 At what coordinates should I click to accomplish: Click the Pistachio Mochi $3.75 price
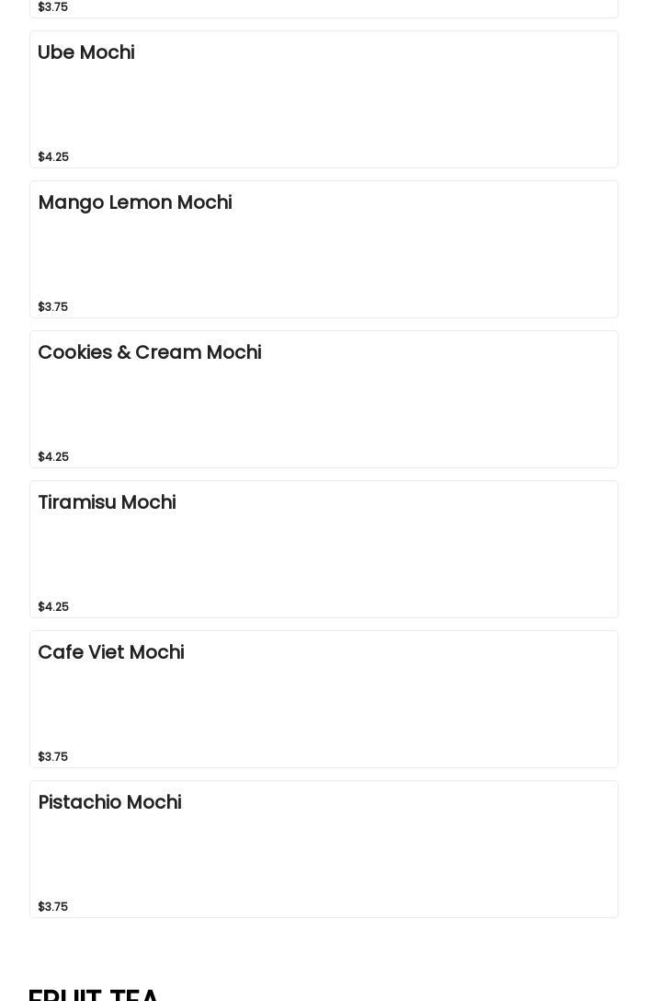[x=53, y=907]
